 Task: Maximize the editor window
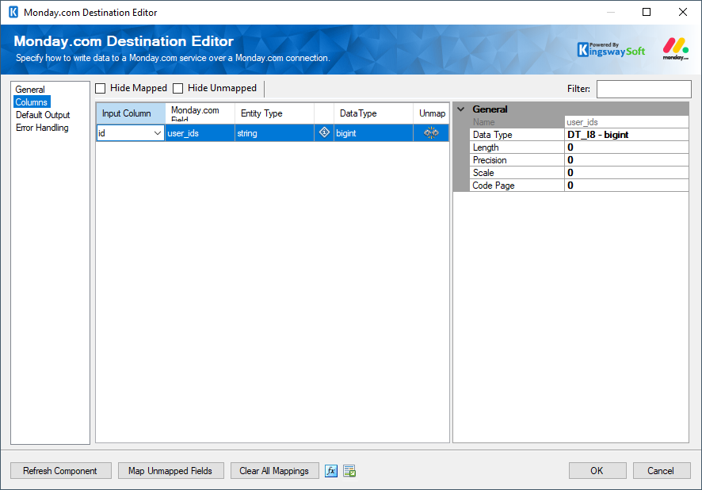point(647,12)
